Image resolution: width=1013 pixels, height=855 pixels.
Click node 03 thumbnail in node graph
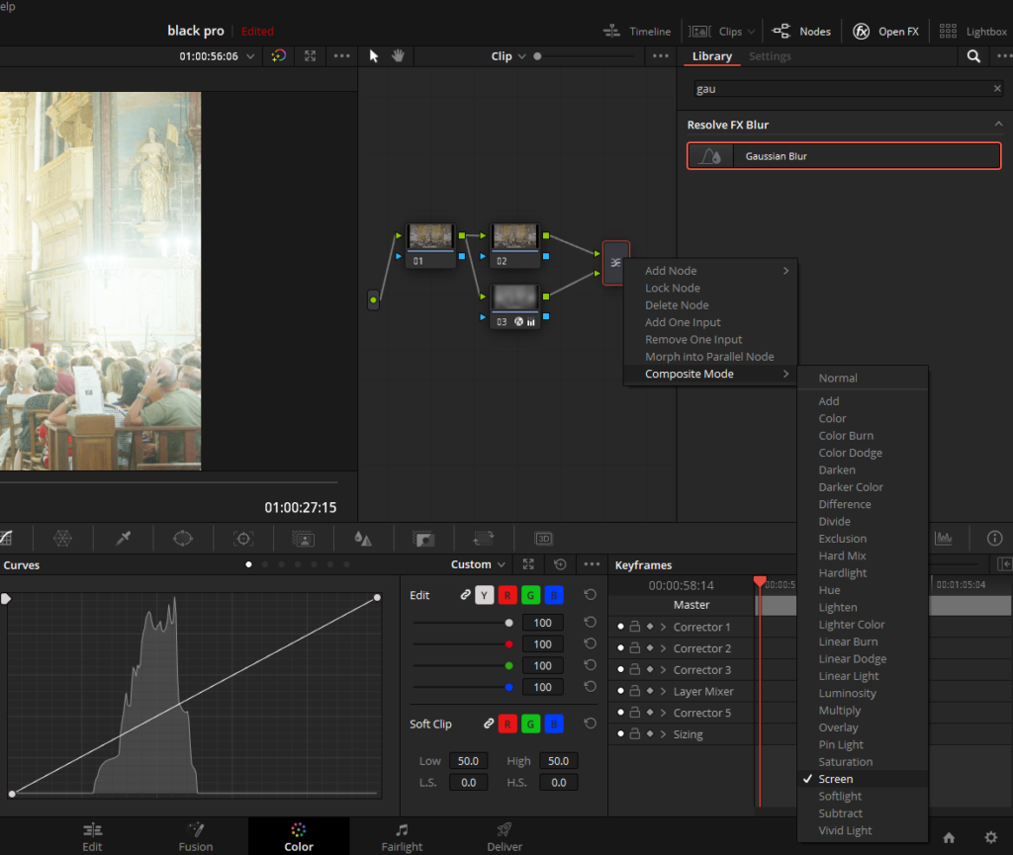(514, 298)
